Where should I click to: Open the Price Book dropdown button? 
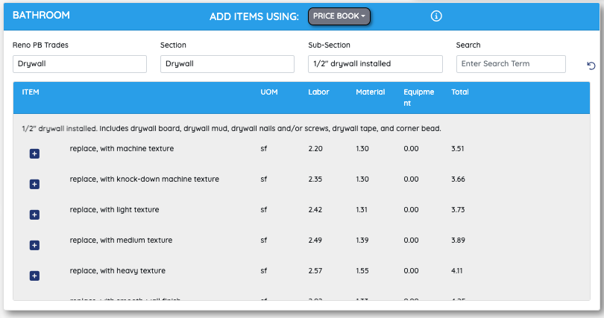pos(339,16)
